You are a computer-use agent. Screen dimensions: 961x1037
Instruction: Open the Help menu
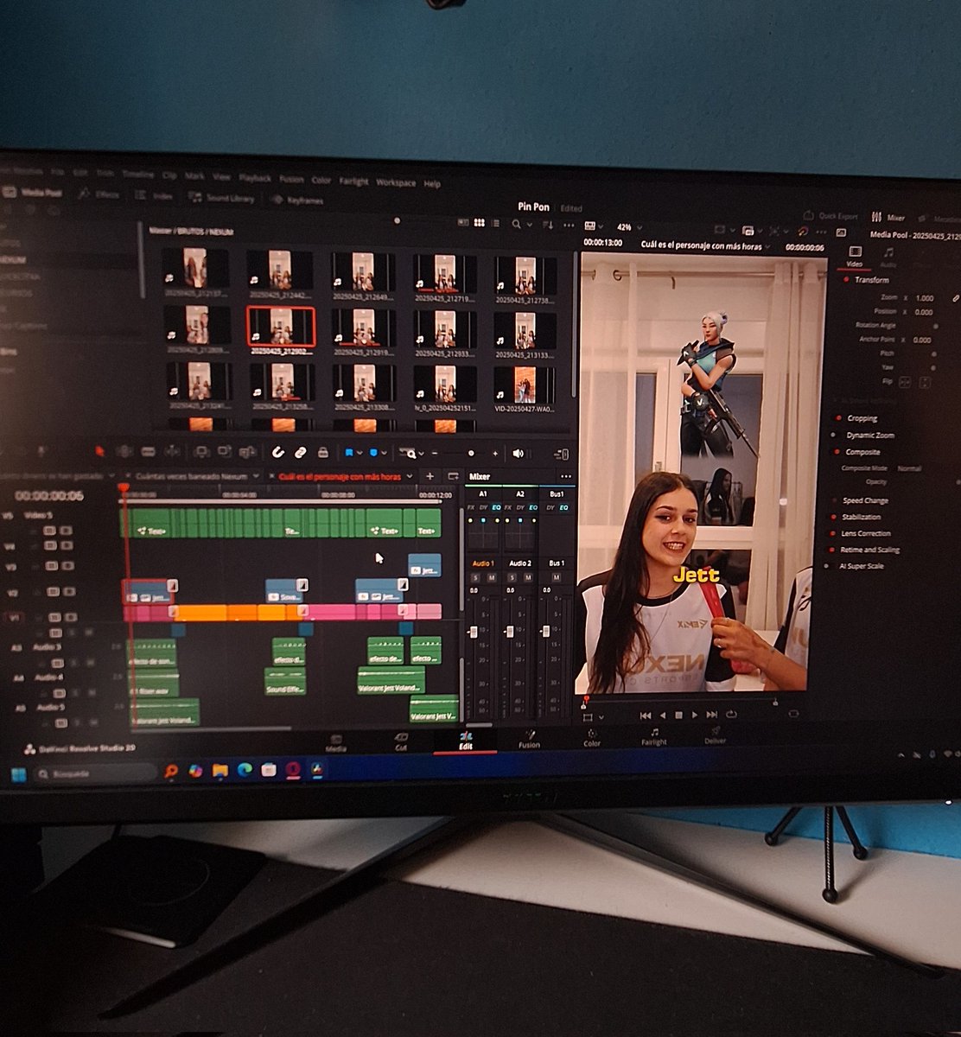click(432, 184)
